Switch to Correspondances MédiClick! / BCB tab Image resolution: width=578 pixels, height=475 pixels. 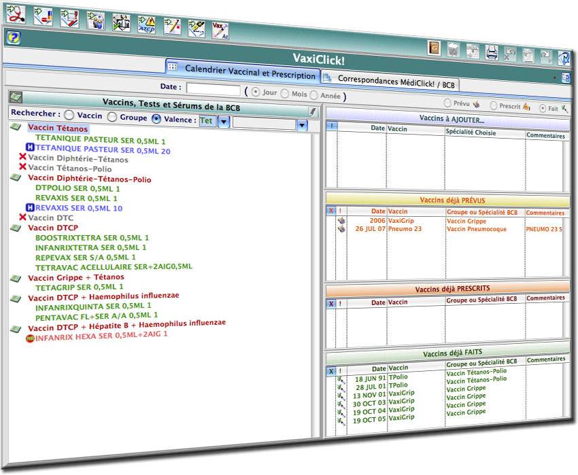point(390,81)
